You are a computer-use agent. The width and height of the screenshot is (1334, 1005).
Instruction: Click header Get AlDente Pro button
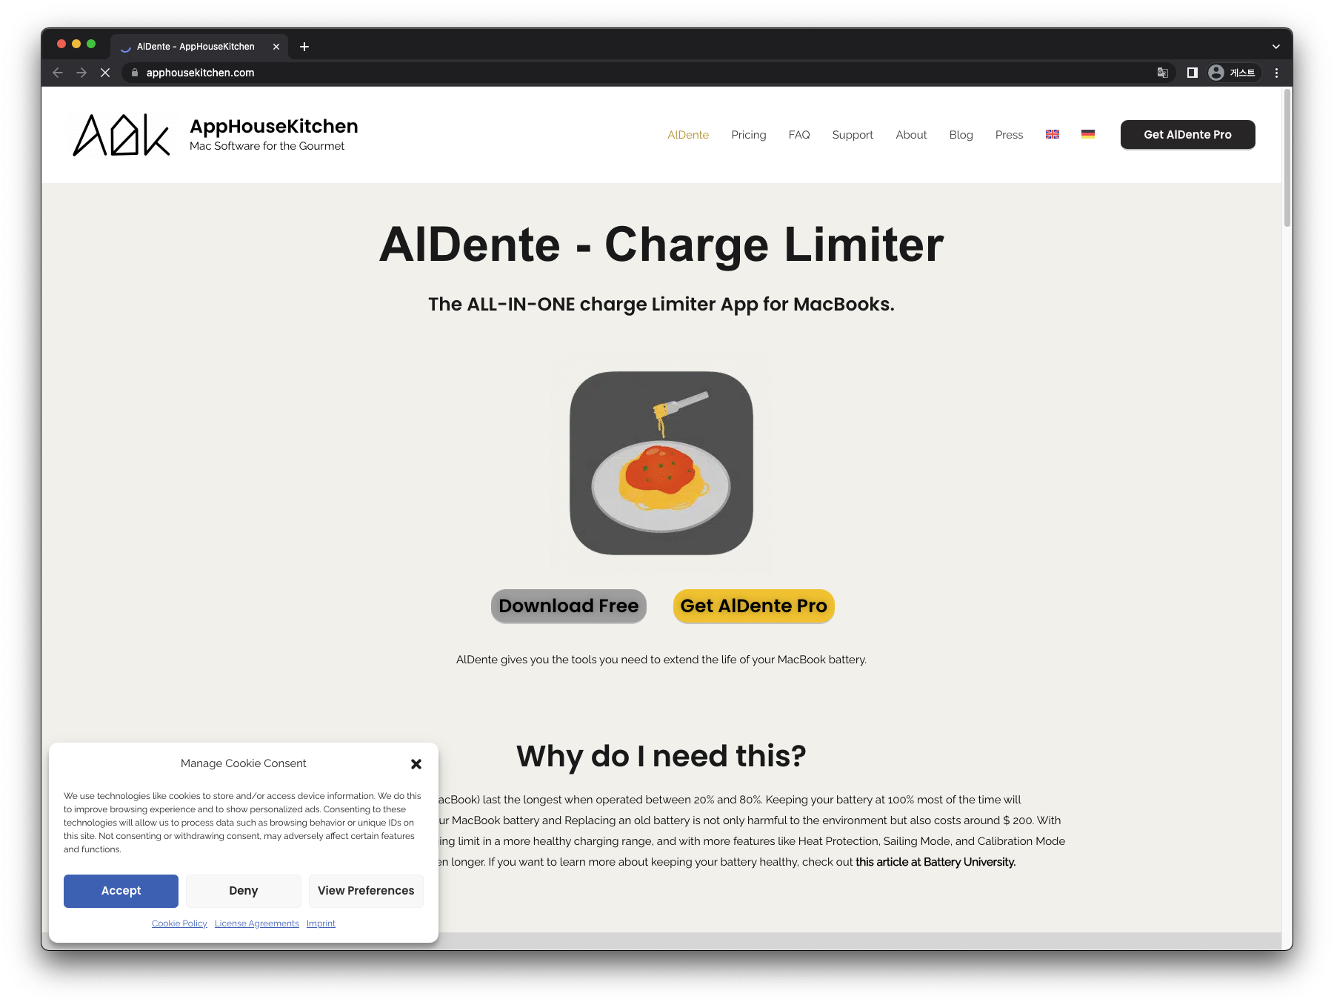click(x=1187, y=135)
